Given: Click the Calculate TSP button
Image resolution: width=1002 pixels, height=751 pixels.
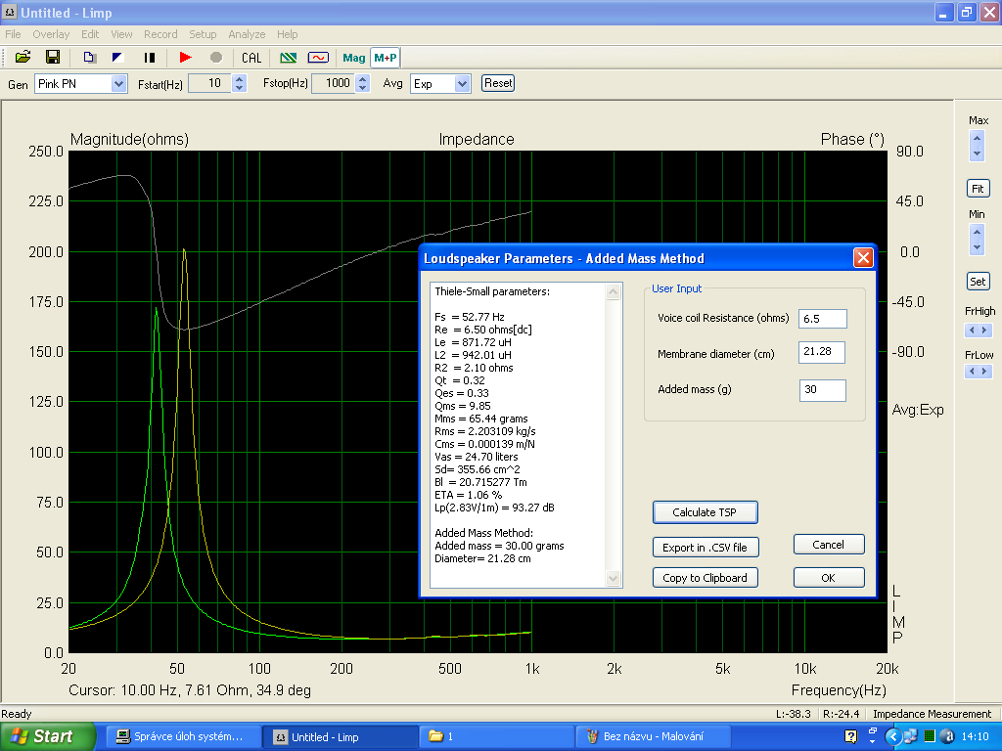Looking at the screenshot, I should (705, 512).
